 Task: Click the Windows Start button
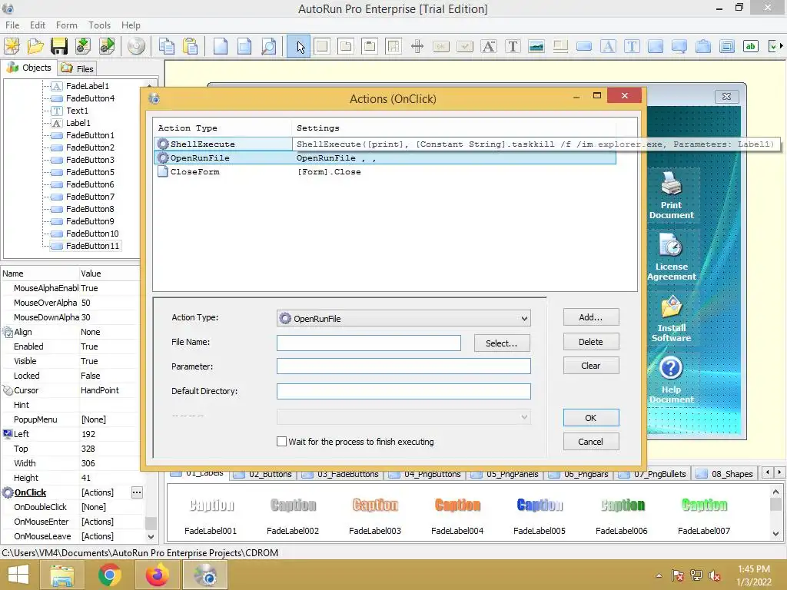(x=18, y=575)
